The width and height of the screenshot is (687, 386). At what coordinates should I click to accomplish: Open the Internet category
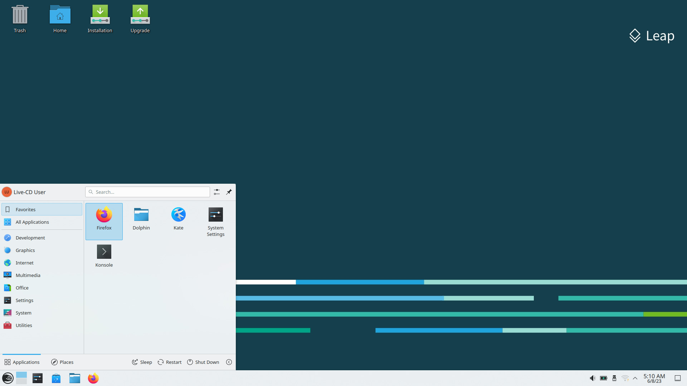42,263
